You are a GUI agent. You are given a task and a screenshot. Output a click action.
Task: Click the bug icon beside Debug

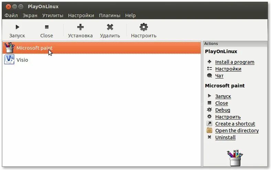209,110
